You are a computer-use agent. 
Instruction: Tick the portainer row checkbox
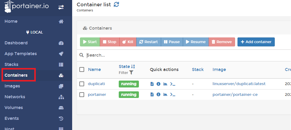pyautogui.click(x=82, y=95)
